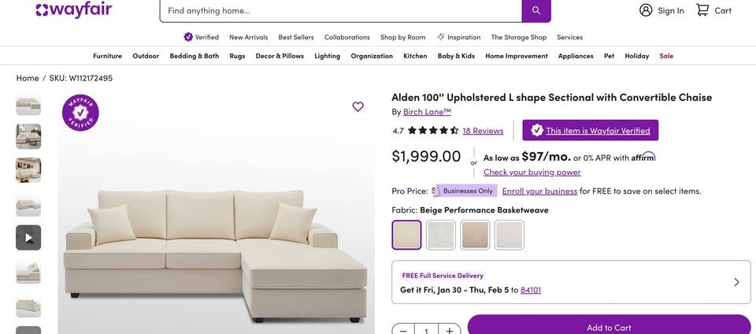Open the 18 Reviews link

[x=483, y=131]
